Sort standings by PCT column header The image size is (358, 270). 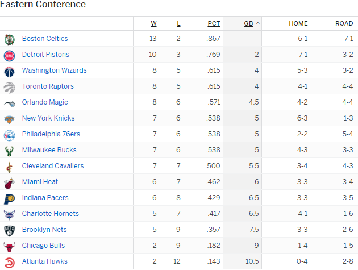point(214,23)
